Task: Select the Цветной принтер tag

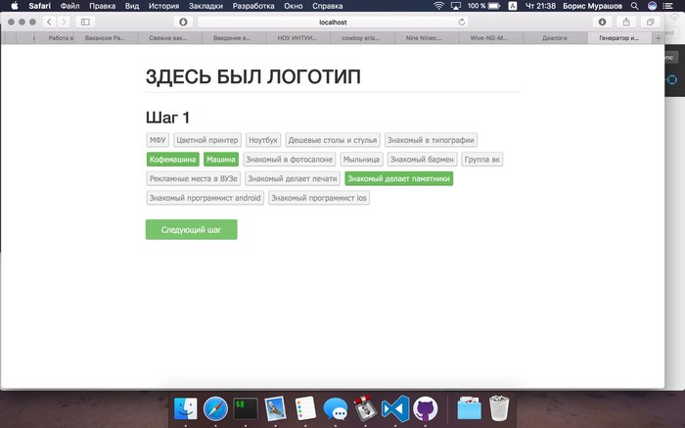Action: click(x=207, y=140)
